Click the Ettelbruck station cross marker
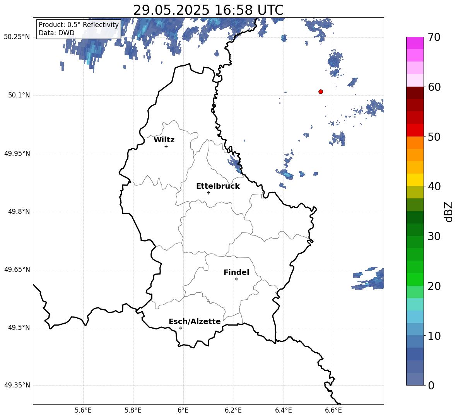 coord(208,193)
